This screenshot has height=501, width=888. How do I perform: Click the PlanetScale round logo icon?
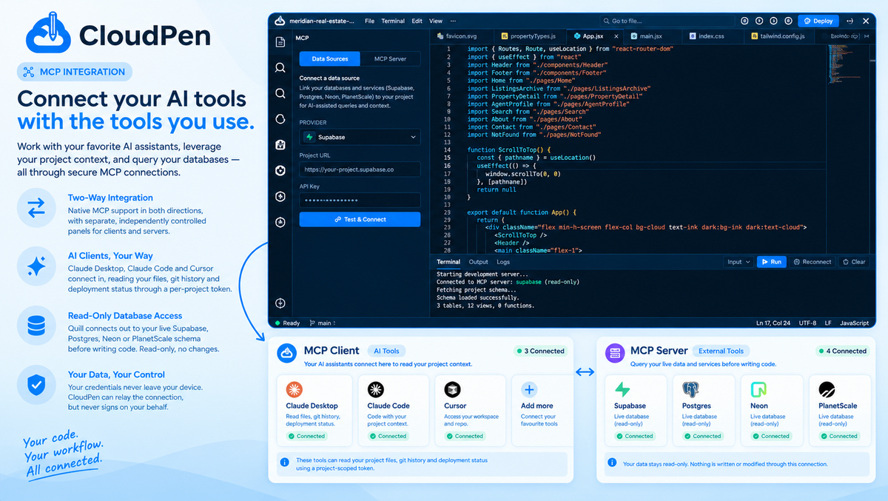827,390
